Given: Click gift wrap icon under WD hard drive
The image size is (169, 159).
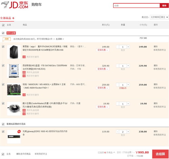Looking at the screenshot, I should point(24,72).
